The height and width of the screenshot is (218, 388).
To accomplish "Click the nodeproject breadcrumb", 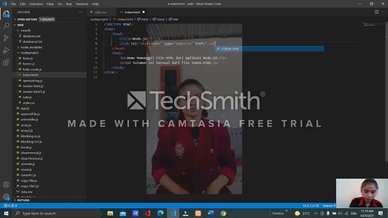I will 99,19.
